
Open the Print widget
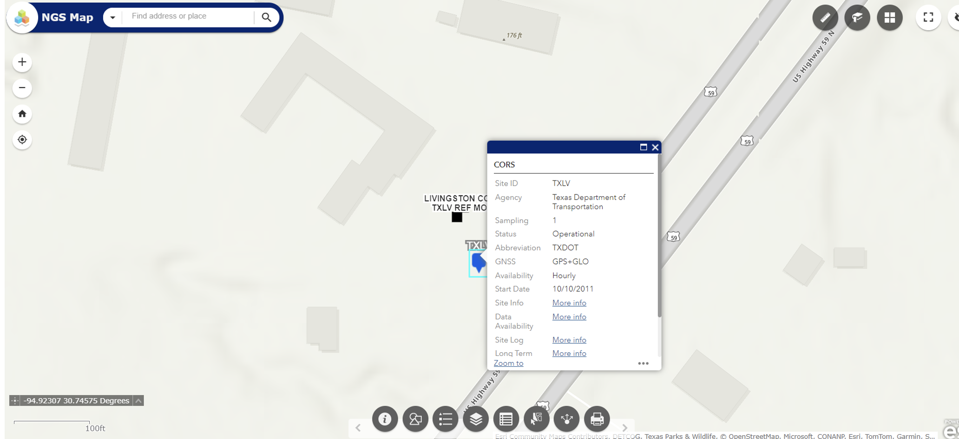[597, 419]
